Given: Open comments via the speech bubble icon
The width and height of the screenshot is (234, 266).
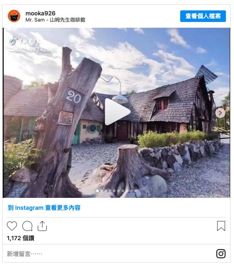Looking at the screenshot, I should [27, 226].
